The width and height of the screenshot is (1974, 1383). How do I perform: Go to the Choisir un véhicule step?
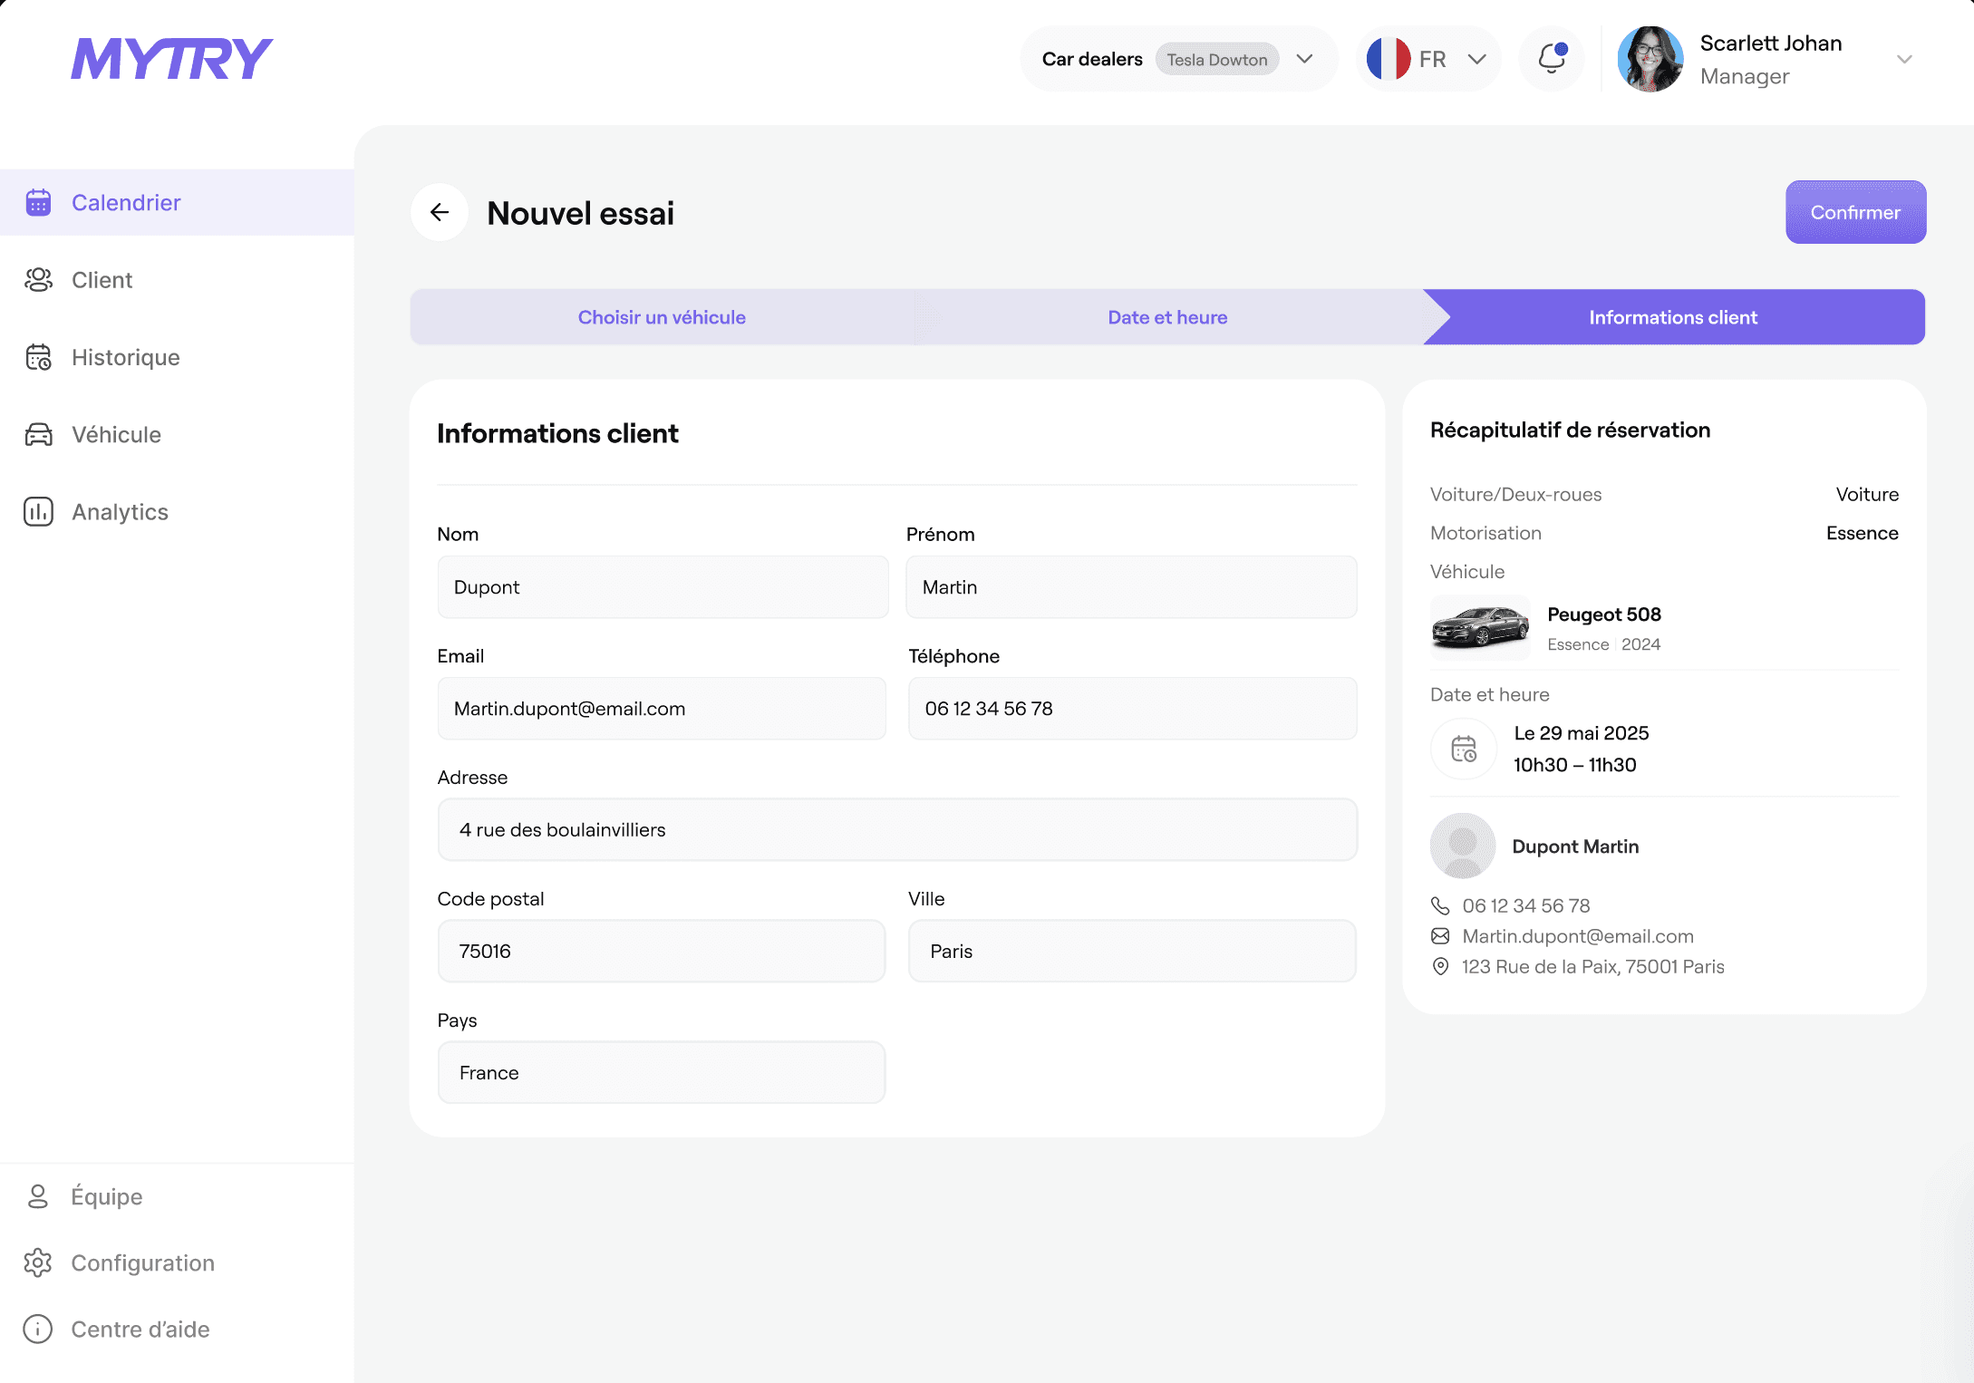(662, 317)
